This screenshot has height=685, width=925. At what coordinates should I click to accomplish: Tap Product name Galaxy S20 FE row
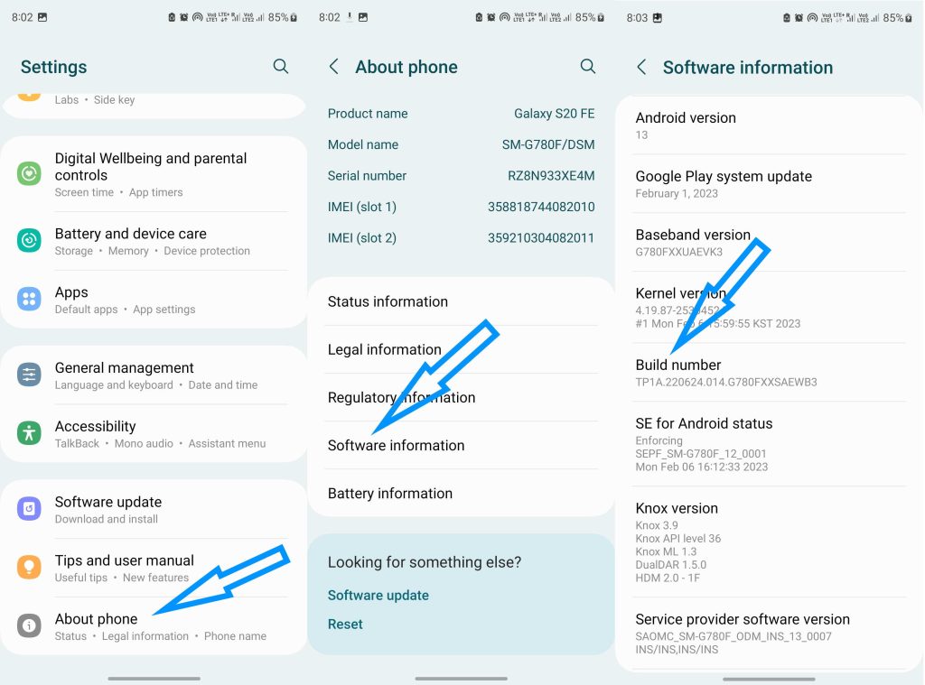point(462,113)
